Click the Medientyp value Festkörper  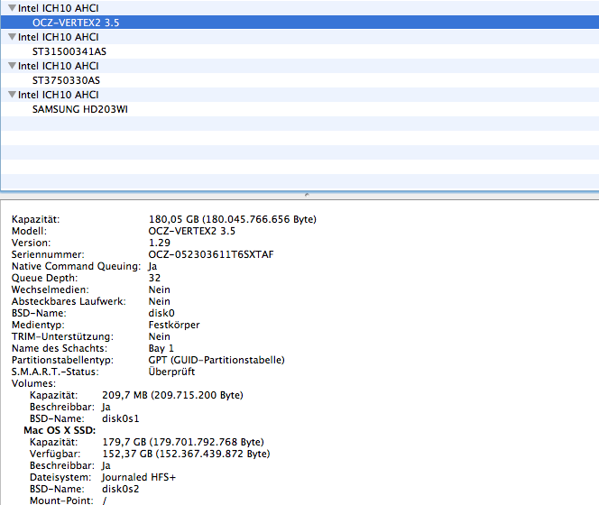(174, 325)
